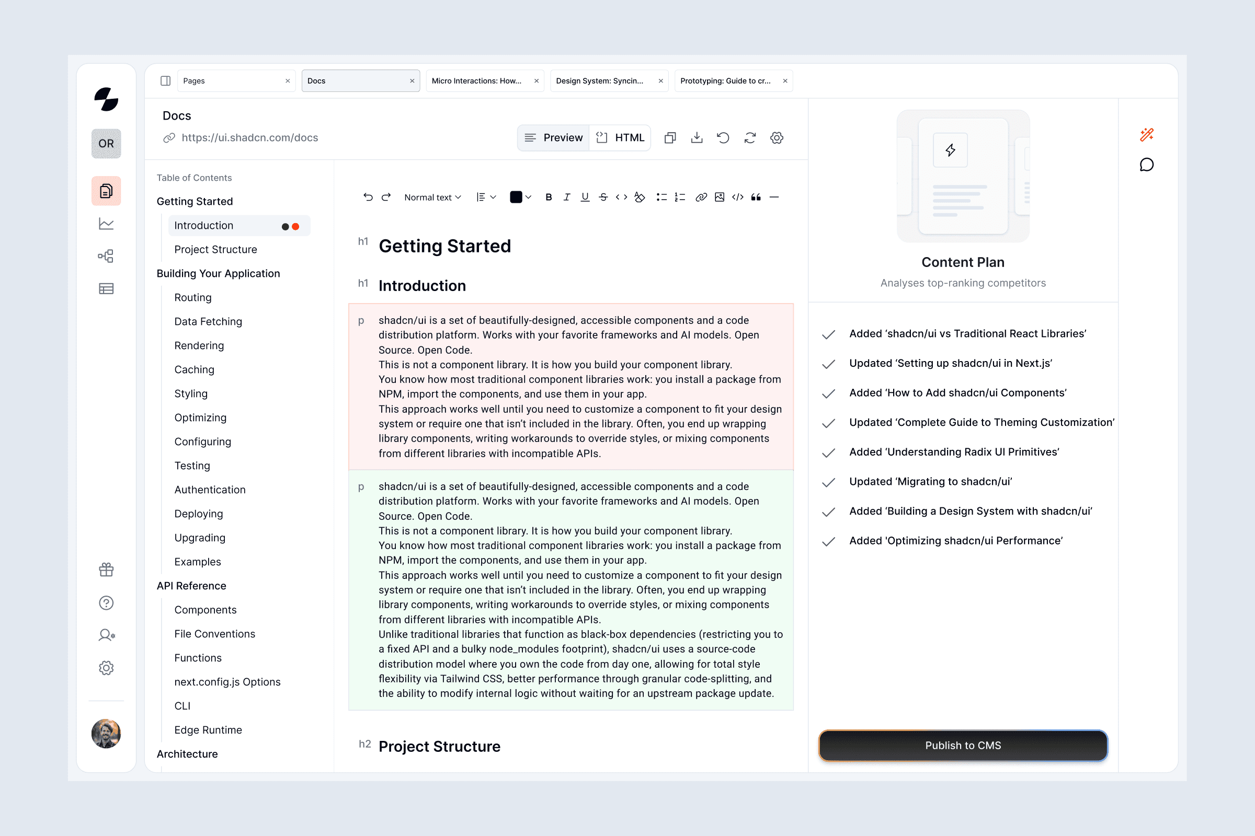Image resolution: width=1255 pixels, height=836 pixels.
Task: Insert a link with the toolbar link icon
Action: tap(701, 198)
